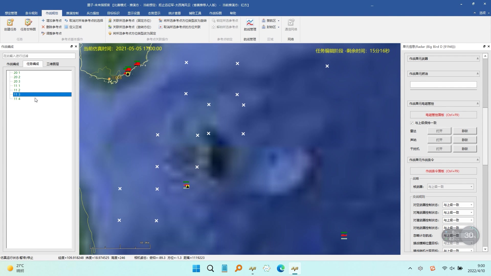
Task: Select the unit icon at the map's bottom right
Action: (x=344, y=236)
